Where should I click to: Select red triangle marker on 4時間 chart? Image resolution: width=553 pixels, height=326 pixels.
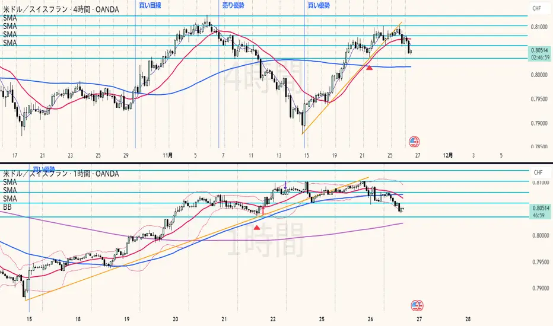(369, 68)
